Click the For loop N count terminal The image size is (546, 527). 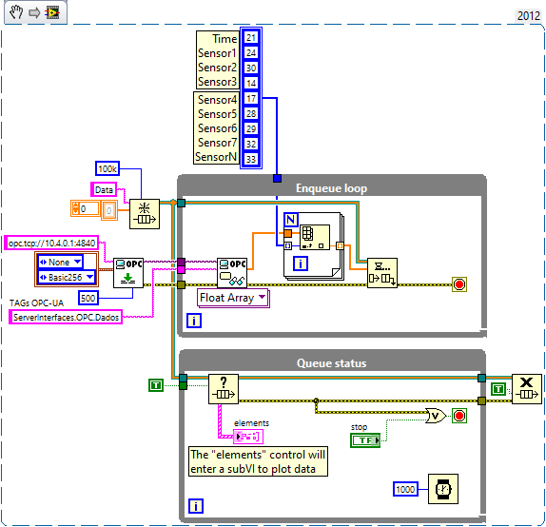[291, 220]
